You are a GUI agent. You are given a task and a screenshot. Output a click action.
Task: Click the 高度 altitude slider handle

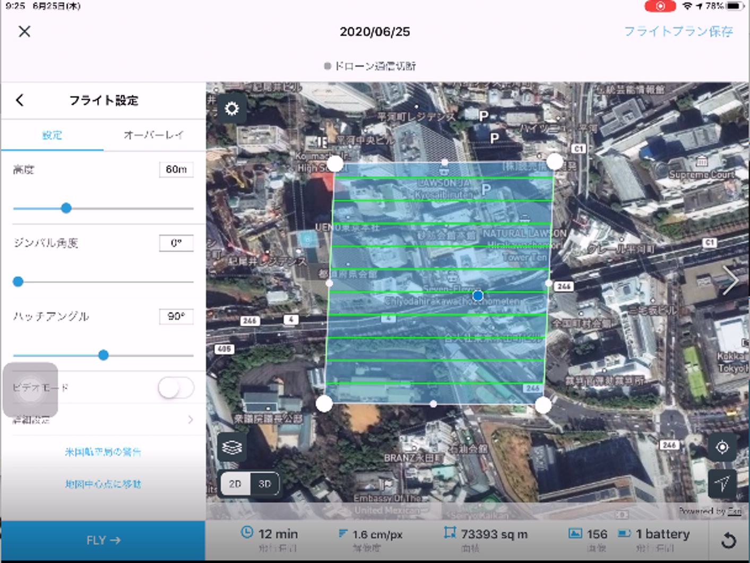point(66,208)
